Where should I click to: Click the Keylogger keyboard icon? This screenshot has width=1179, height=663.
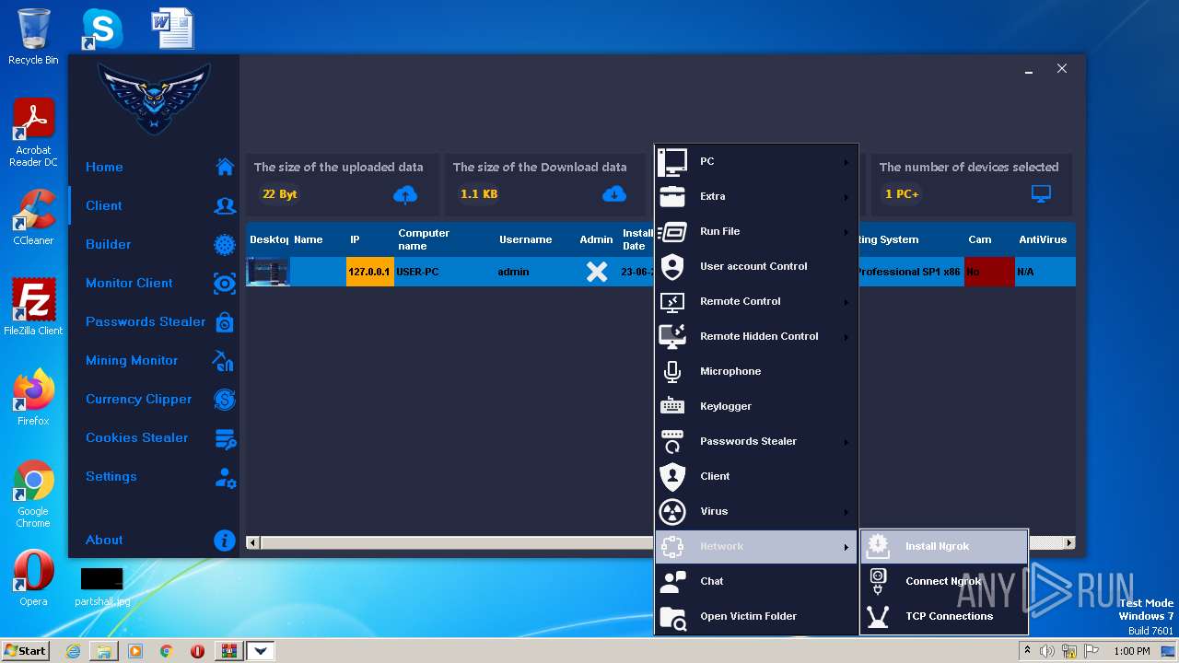(672, 406)
